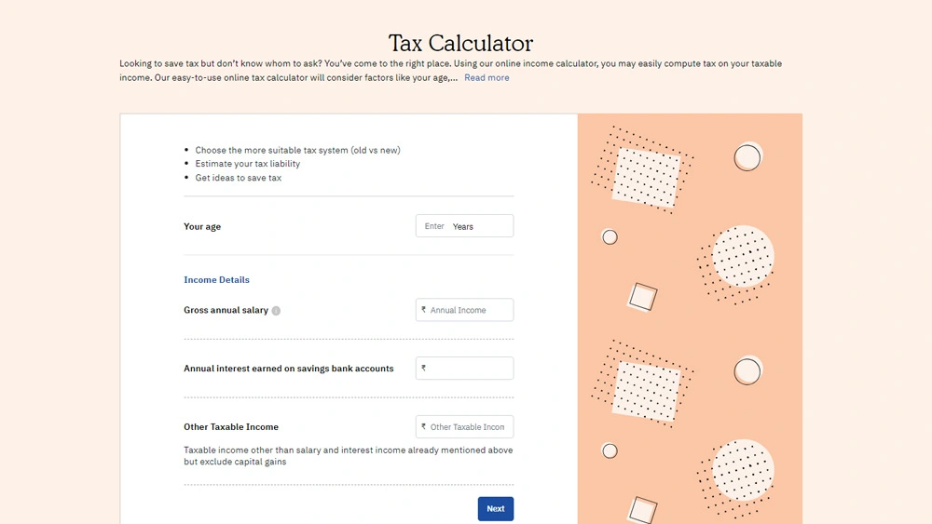Click the rupee symbol in the savings interest field
The width and height of the screenshot is (932, 524).
(424, 369)
